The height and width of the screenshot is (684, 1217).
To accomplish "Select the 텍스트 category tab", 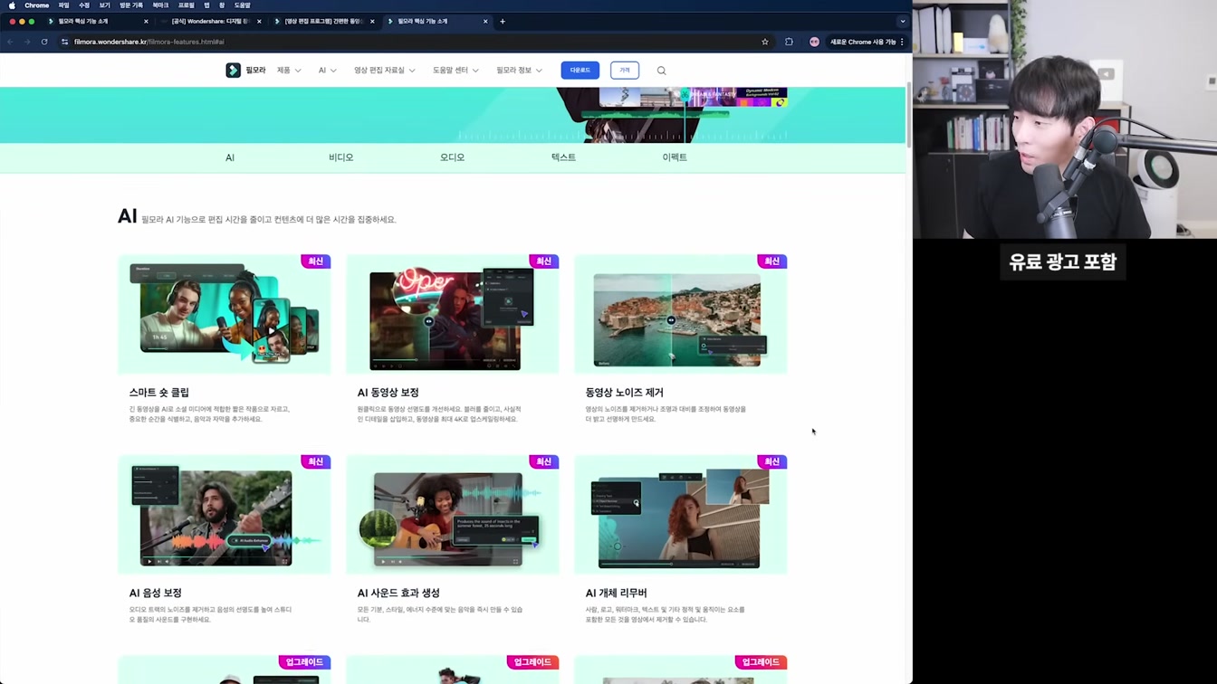I will pos(563,157).
